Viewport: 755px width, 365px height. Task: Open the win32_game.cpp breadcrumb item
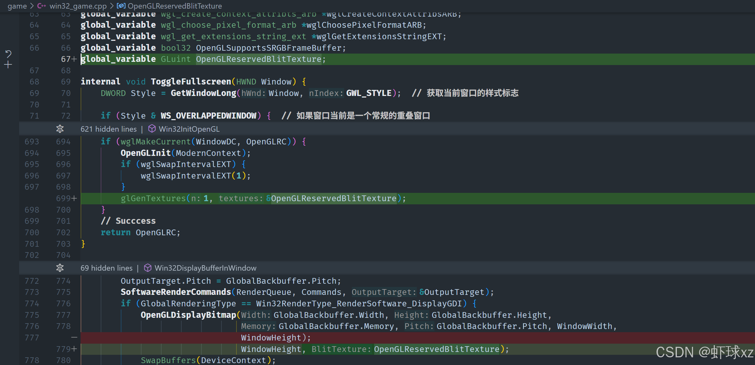[x=78, y=6]
